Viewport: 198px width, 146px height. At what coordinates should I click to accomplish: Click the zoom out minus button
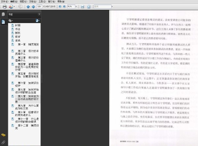[x=60, y=7]
